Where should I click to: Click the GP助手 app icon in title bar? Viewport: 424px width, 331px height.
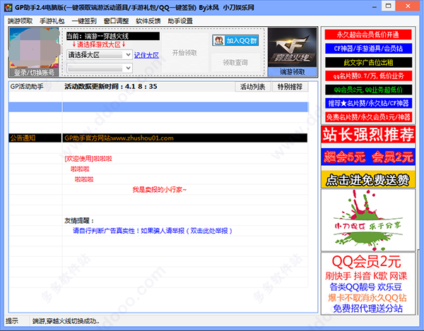(8, 7)
